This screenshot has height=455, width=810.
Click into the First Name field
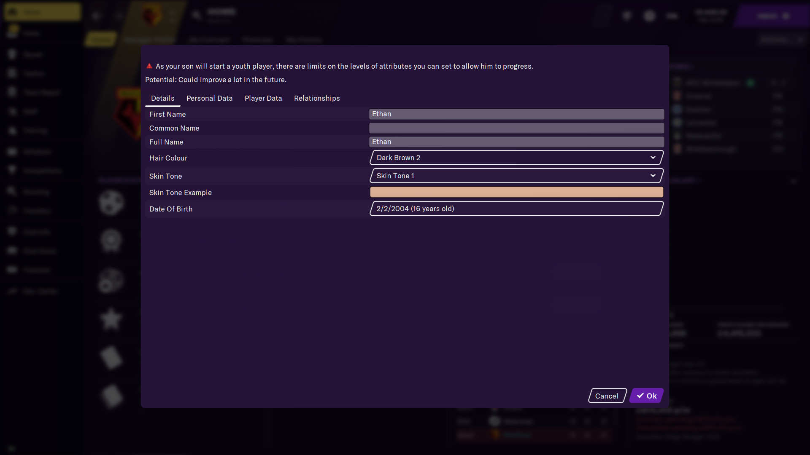[516, 114]
